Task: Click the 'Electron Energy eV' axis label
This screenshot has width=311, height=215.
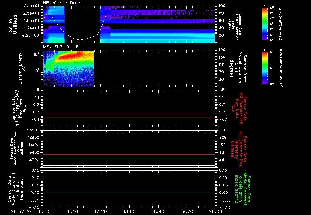Action: tap(22, 68)
